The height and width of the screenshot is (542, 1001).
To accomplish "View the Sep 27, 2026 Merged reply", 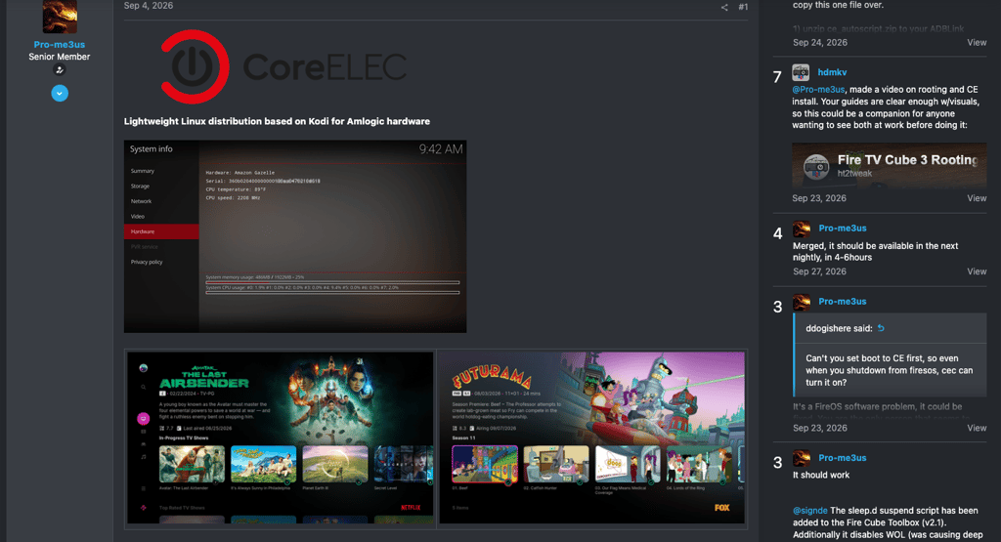I will point(977,271).
